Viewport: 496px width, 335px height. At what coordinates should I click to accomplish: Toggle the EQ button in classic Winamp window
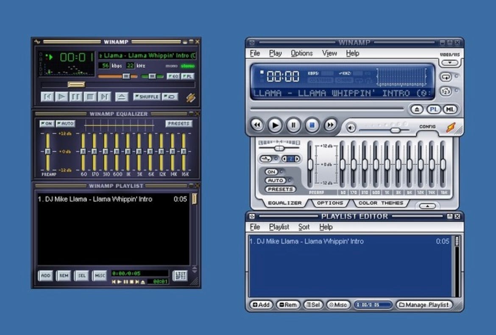coord(173,76)
